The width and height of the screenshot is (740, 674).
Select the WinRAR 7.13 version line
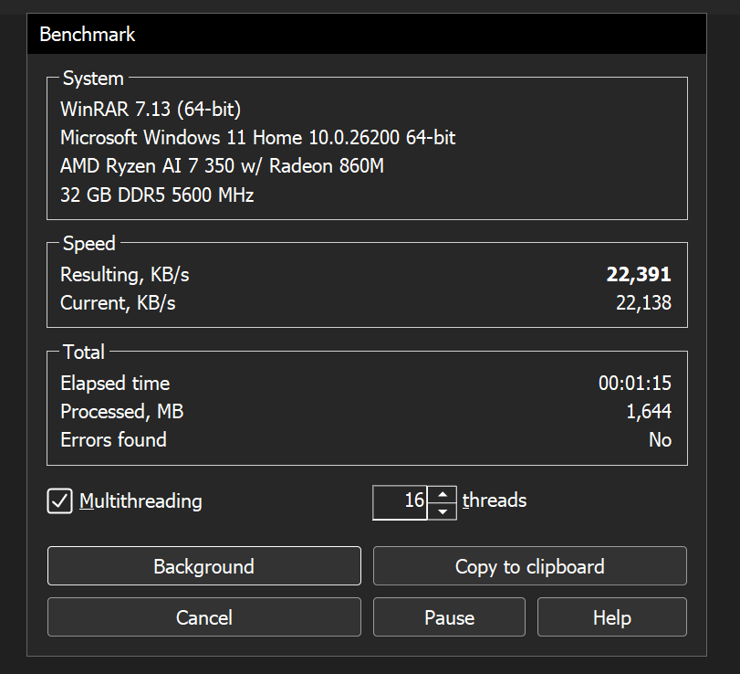[x=151, y=110]
